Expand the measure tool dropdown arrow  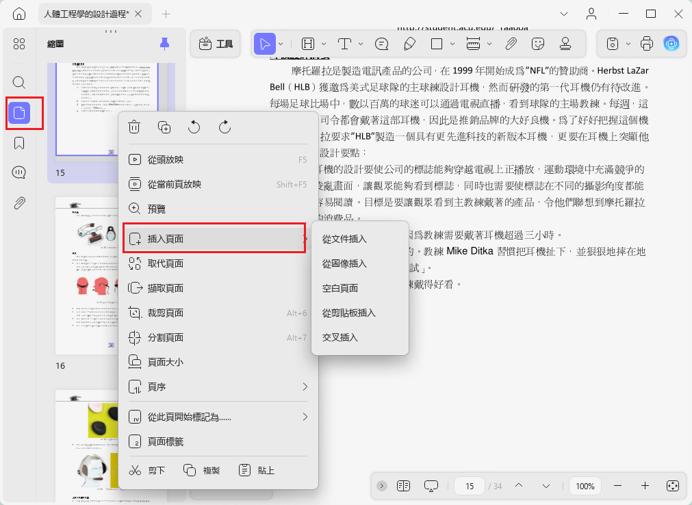pyautogui.click(x=489, y=44)
